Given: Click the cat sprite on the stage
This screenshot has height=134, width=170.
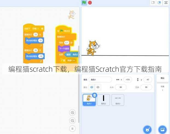Looking at the screenshot, I should pyautogui.click(x=93, y=48).
